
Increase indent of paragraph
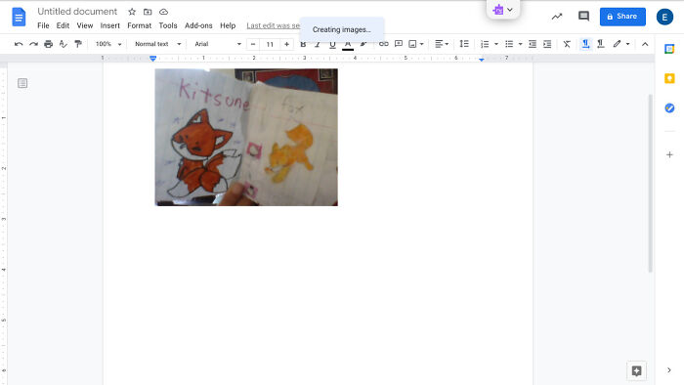pos(547,44)
